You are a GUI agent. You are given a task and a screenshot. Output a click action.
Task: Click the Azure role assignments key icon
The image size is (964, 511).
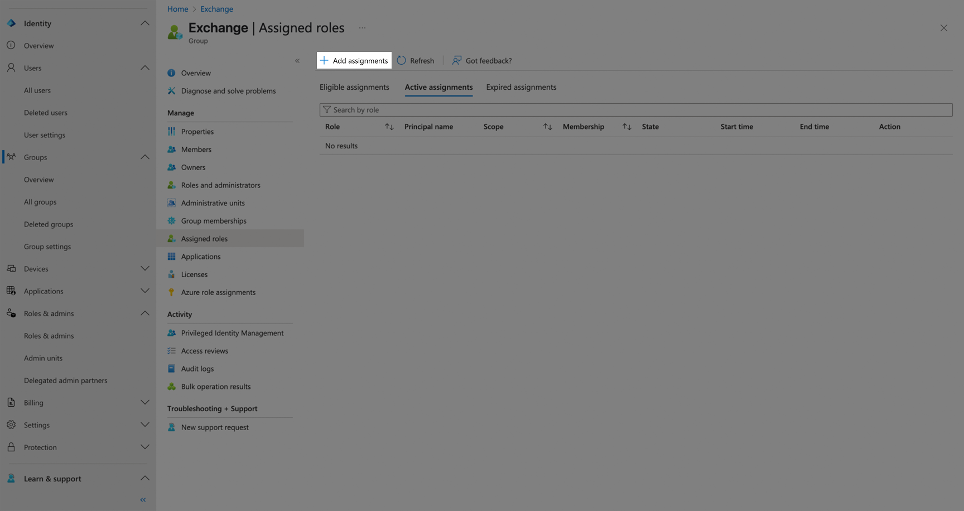(171, 292)
